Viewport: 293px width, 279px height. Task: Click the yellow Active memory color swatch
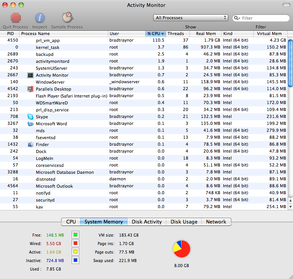tap(75, 252)
